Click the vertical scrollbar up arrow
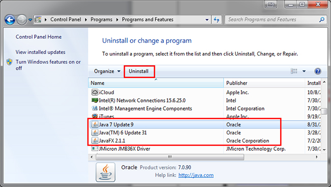 (324, 82)
